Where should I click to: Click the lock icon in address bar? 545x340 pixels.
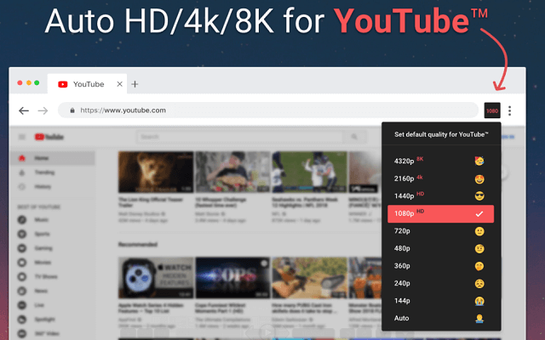[x=72, y=110]
